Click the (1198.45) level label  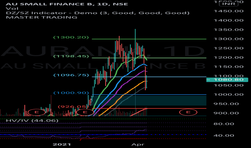click(71, 56)
